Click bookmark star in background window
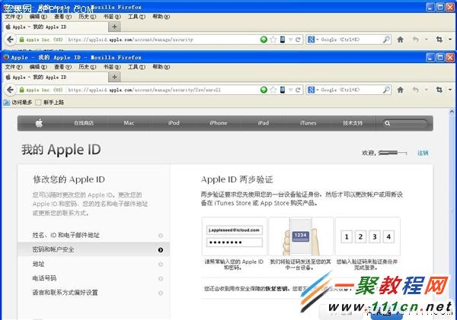 273,40
